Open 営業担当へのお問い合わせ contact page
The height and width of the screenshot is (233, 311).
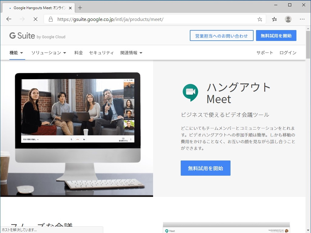222,35
